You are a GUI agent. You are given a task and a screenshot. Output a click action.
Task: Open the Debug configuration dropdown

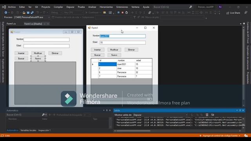[56, 13]
